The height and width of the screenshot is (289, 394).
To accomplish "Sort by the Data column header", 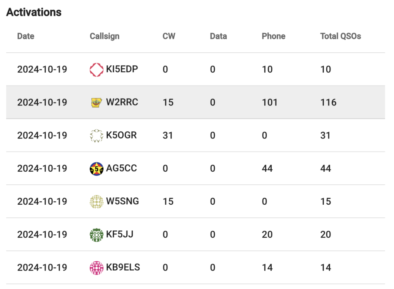I will (x=219, y=36).
